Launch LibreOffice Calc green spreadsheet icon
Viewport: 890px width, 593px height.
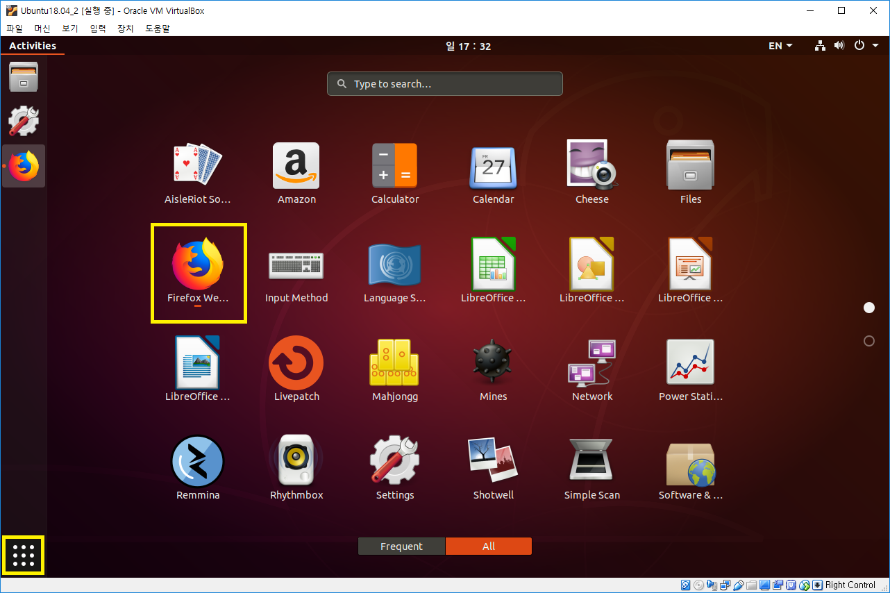point(494,272)
